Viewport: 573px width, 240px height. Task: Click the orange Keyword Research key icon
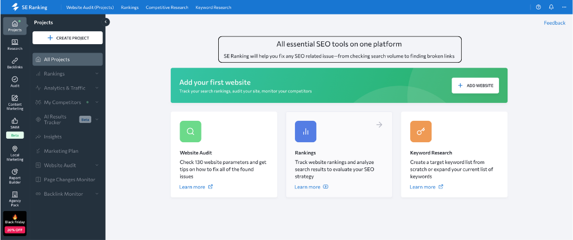point(421,131)
